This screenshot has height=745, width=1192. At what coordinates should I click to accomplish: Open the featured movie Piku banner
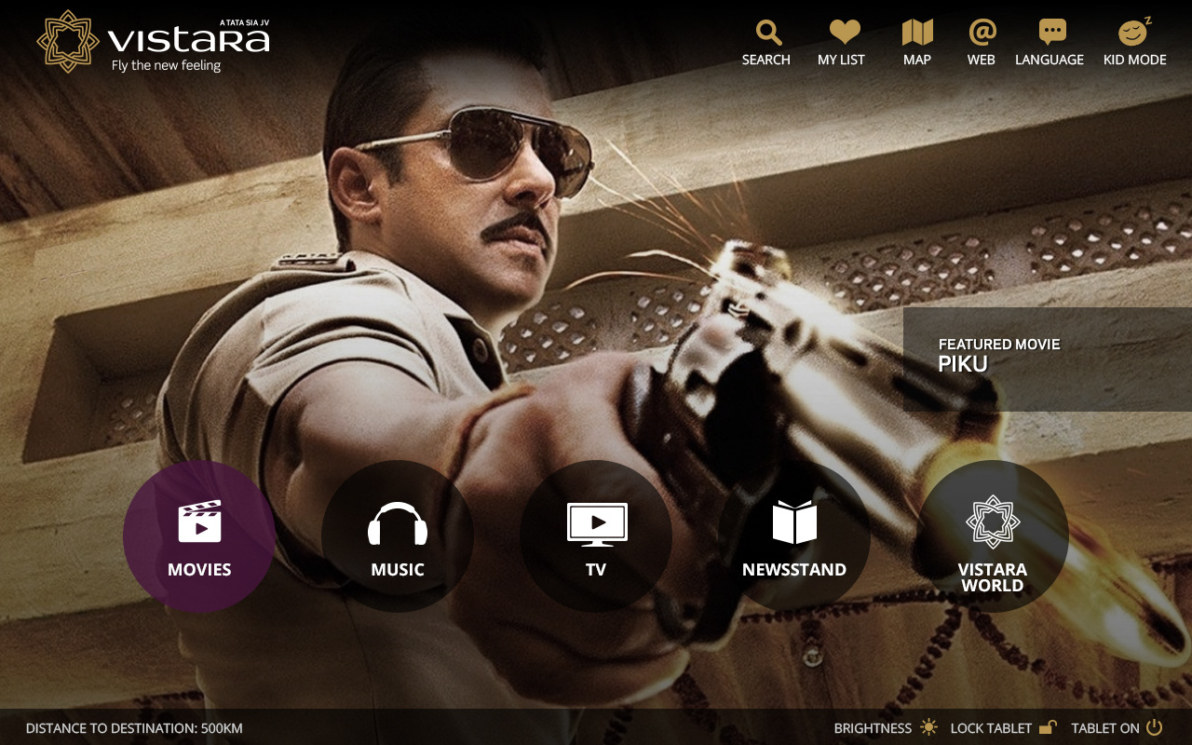tap(1048, 359)
